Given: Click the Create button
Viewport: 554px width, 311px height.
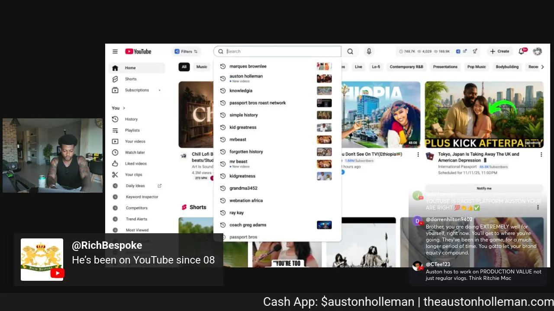Looking at the screenshot, I should point(499,51).
